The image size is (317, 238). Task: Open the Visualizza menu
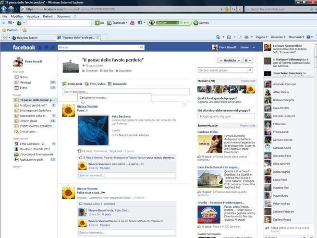[33, 16]
